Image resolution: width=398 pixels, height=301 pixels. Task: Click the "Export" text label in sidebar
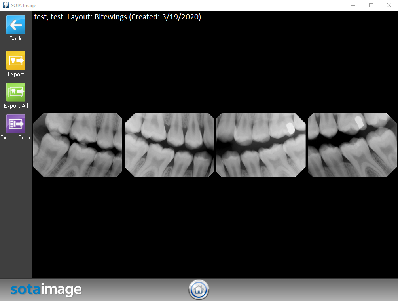coord(16,74)
